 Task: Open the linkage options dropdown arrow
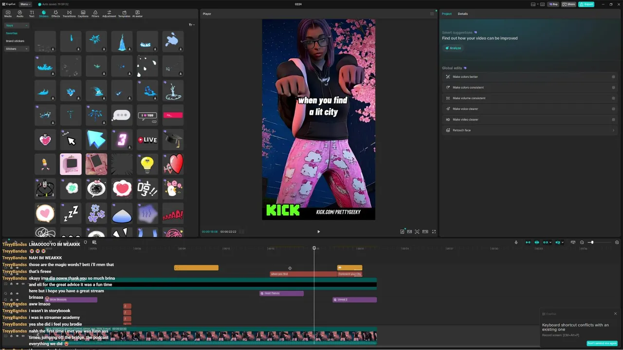click(x=550, y=242)
